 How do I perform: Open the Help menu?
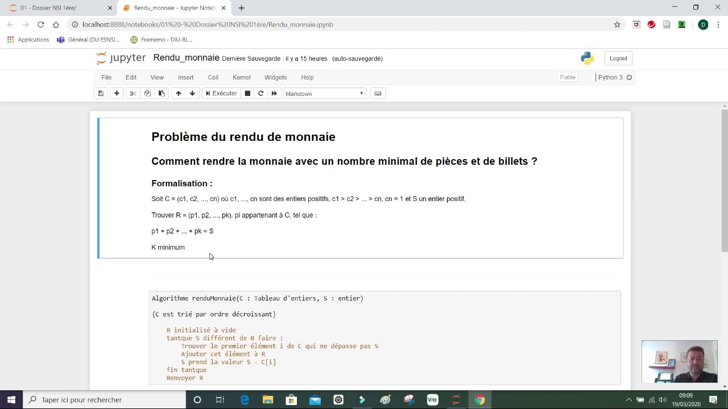(x=307, y=77)
